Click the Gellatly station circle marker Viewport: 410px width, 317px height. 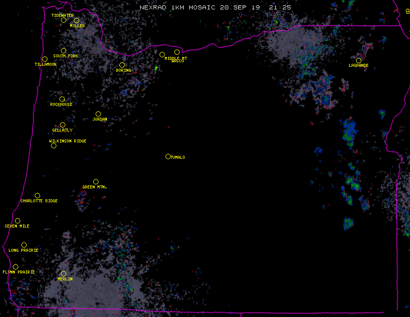pyautogui.click(x=62, y=125)
